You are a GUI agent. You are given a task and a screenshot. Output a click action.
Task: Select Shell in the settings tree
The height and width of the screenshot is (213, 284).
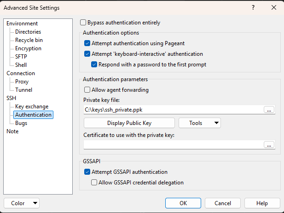click(x=21, y=65)
